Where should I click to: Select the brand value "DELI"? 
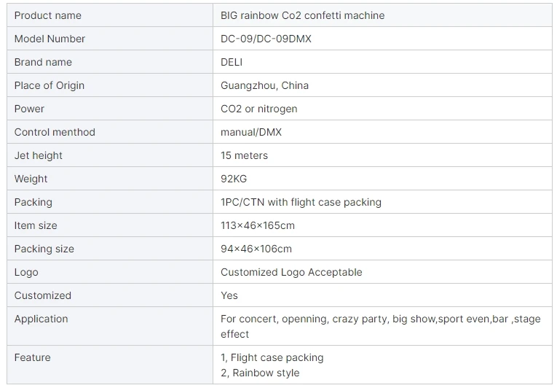232,62
